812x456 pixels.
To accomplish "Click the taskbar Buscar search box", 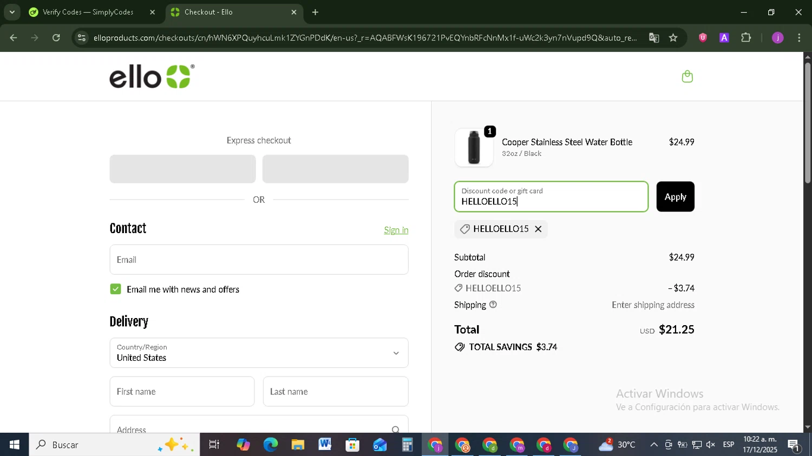I will 114,445.
